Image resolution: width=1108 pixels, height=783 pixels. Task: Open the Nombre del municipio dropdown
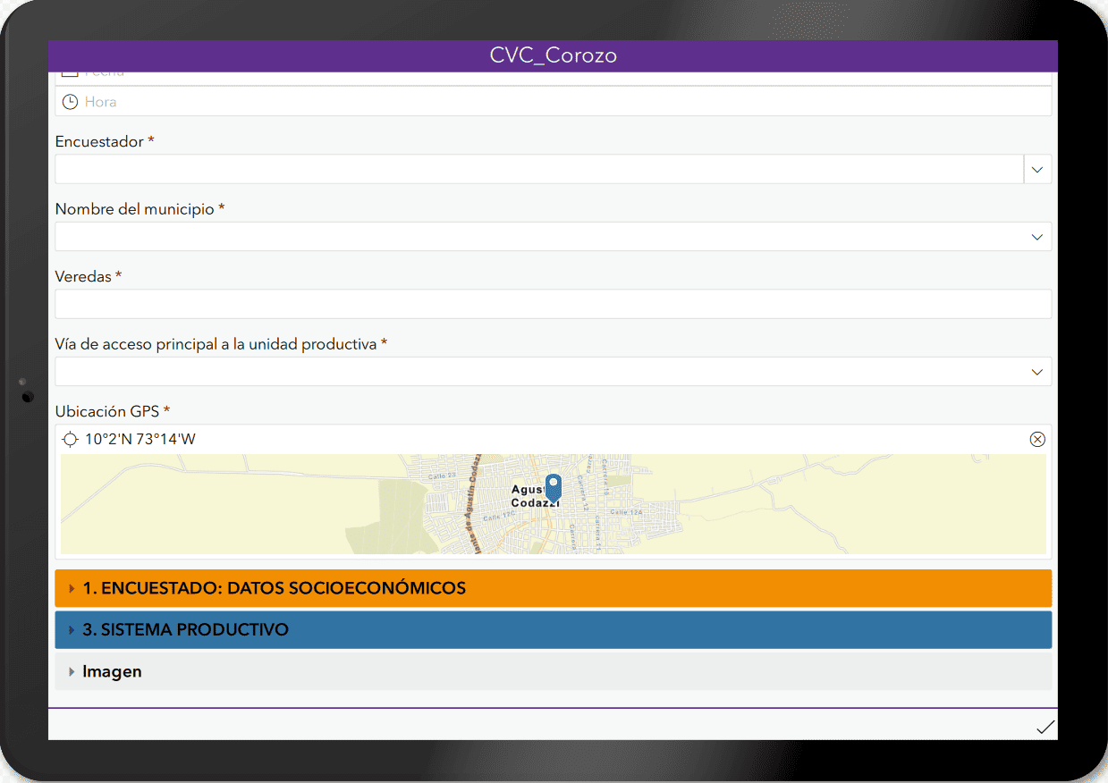1036,237
